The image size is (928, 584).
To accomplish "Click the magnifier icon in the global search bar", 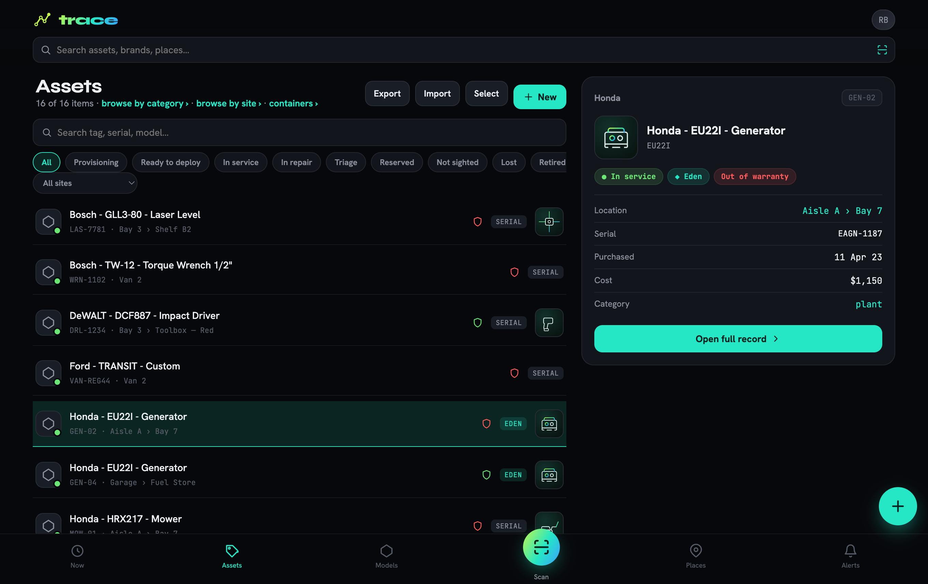I will coord(46,50).
